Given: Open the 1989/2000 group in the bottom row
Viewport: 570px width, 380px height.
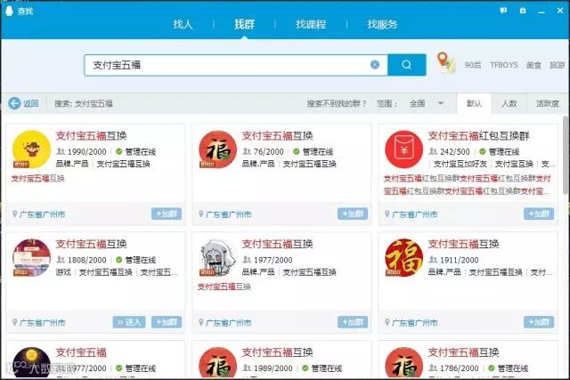Looking at the screenshot, I should 281,360.
